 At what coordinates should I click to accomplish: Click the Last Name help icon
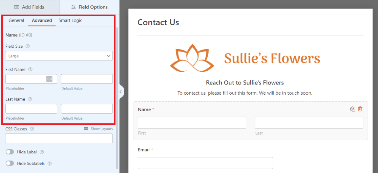(30, 99)
